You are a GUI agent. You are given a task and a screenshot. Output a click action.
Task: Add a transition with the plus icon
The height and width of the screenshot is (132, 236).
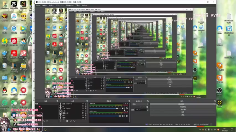click(141, 107)
